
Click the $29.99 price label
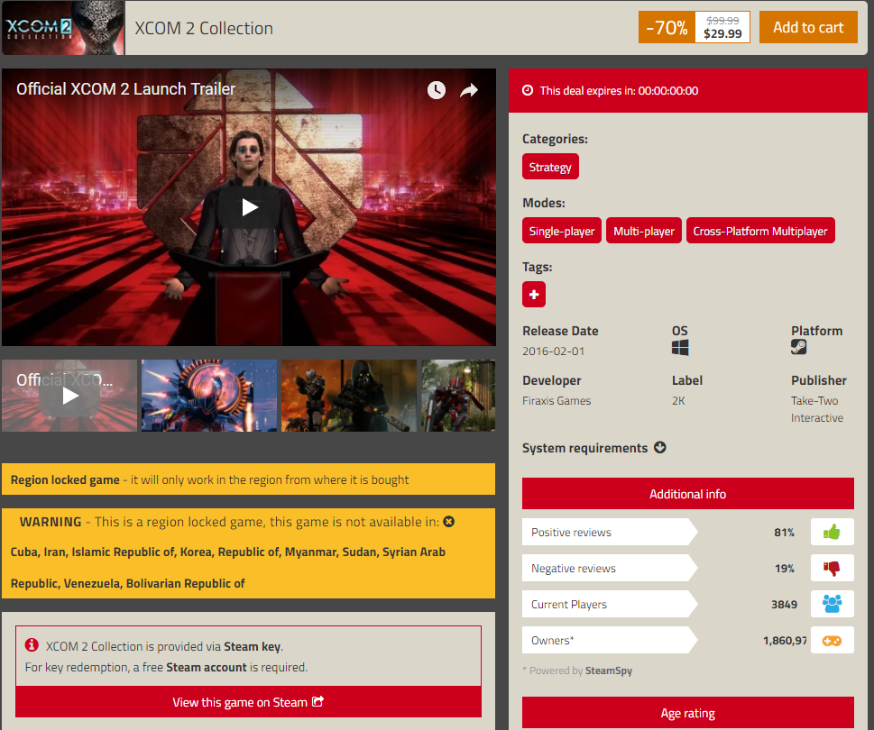[722, 34]
